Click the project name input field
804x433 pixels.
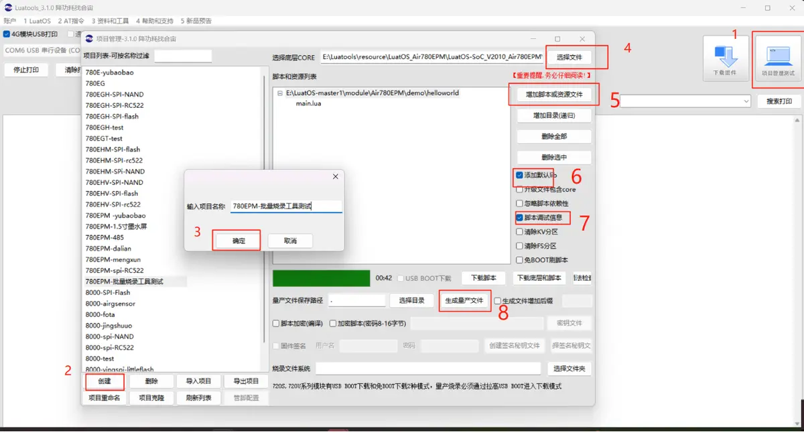point(286,206)
